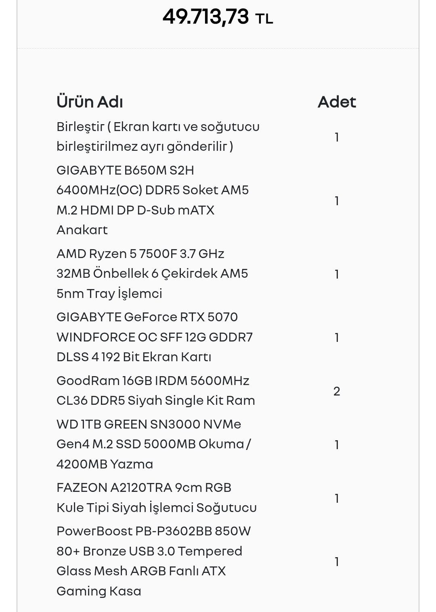436x612 pixels.
Task: Select the Ürün Adı column header
Action: click(x=90, y=102)
